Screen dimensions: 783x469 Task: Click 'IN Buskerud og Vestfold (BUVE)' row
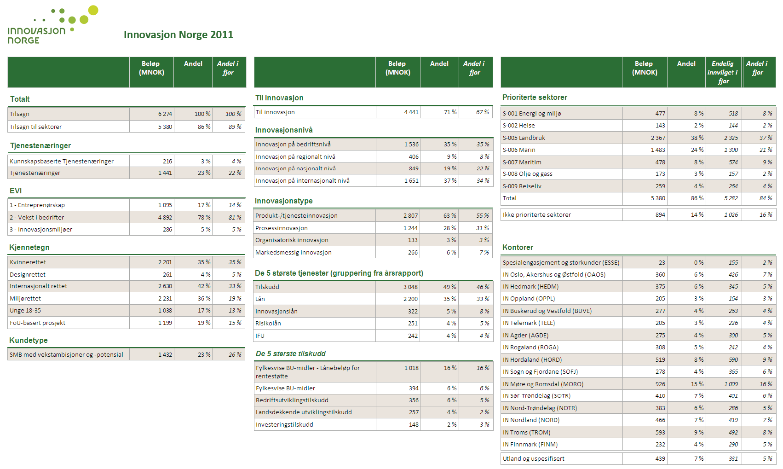pyautogui.click(x=638, y=311)
